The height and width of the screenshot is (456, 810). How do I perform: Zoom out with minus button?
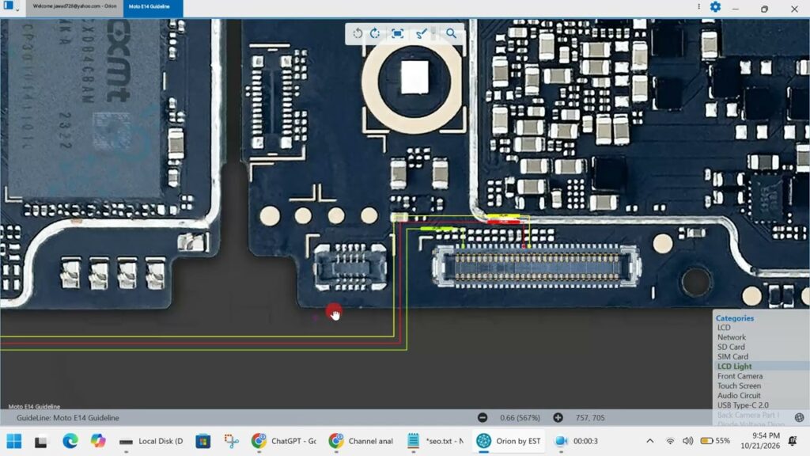(x=483, y=418)
